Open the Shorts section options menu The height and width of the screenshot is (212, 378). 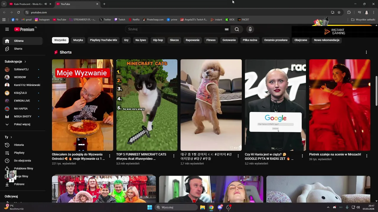[366, 52]
